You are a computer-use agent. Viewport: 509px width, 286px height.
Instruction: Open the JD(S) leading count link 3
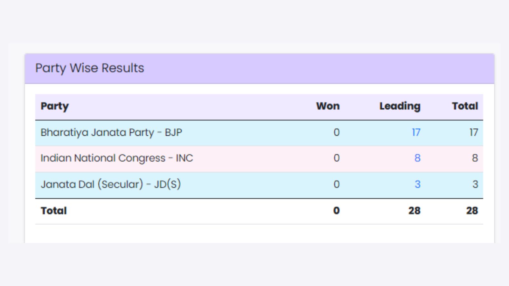pos(417,184)
